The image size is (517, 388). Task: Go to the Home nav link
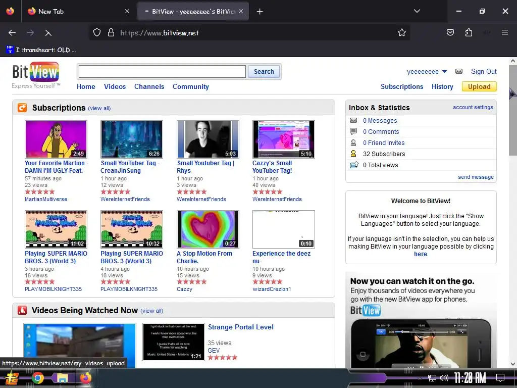(x=86, y=86)
